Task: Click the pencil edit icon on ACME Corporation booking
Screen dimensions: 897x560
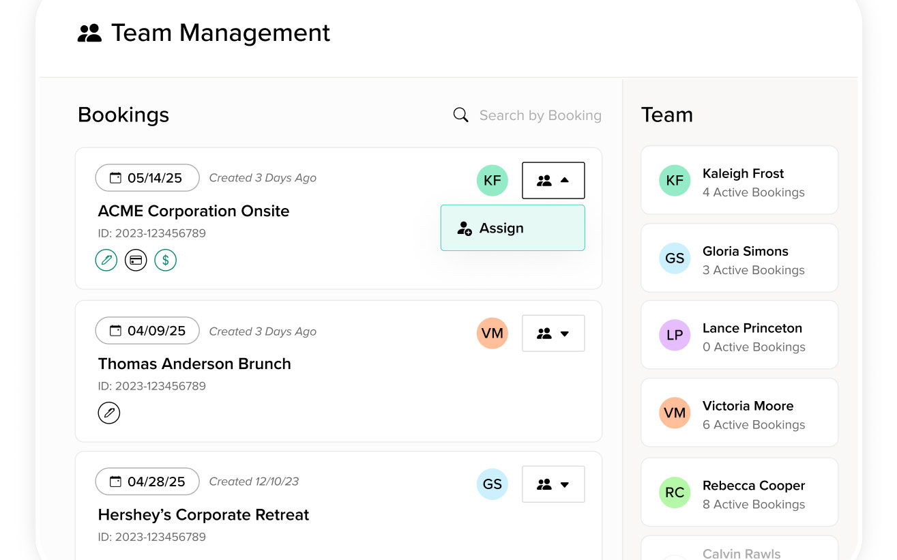Action: coord(106,260)
